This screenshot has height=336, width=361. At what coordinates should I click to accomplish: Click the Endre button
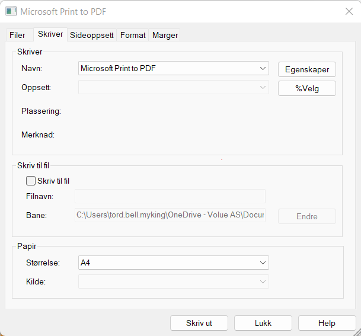pyautogui.click(x=306, y=216)
